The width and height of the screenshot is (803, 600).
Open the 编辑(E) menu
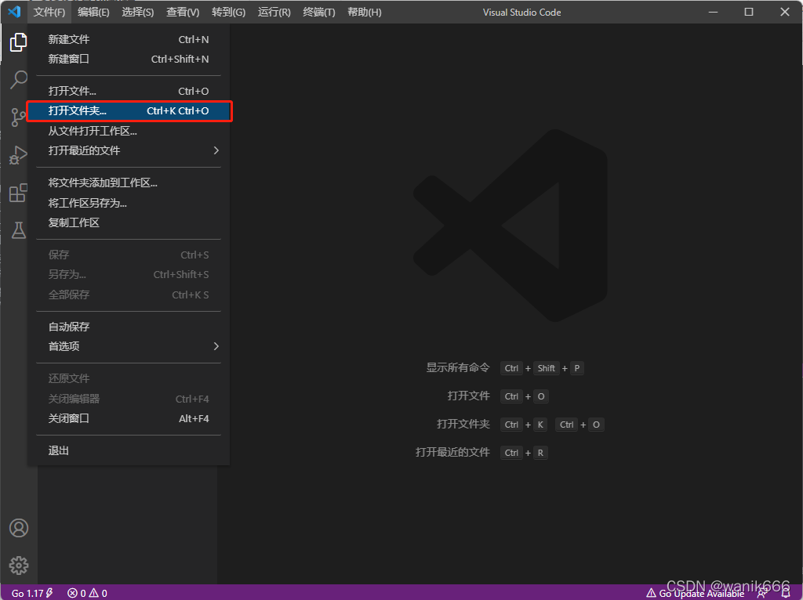[93, 12]
